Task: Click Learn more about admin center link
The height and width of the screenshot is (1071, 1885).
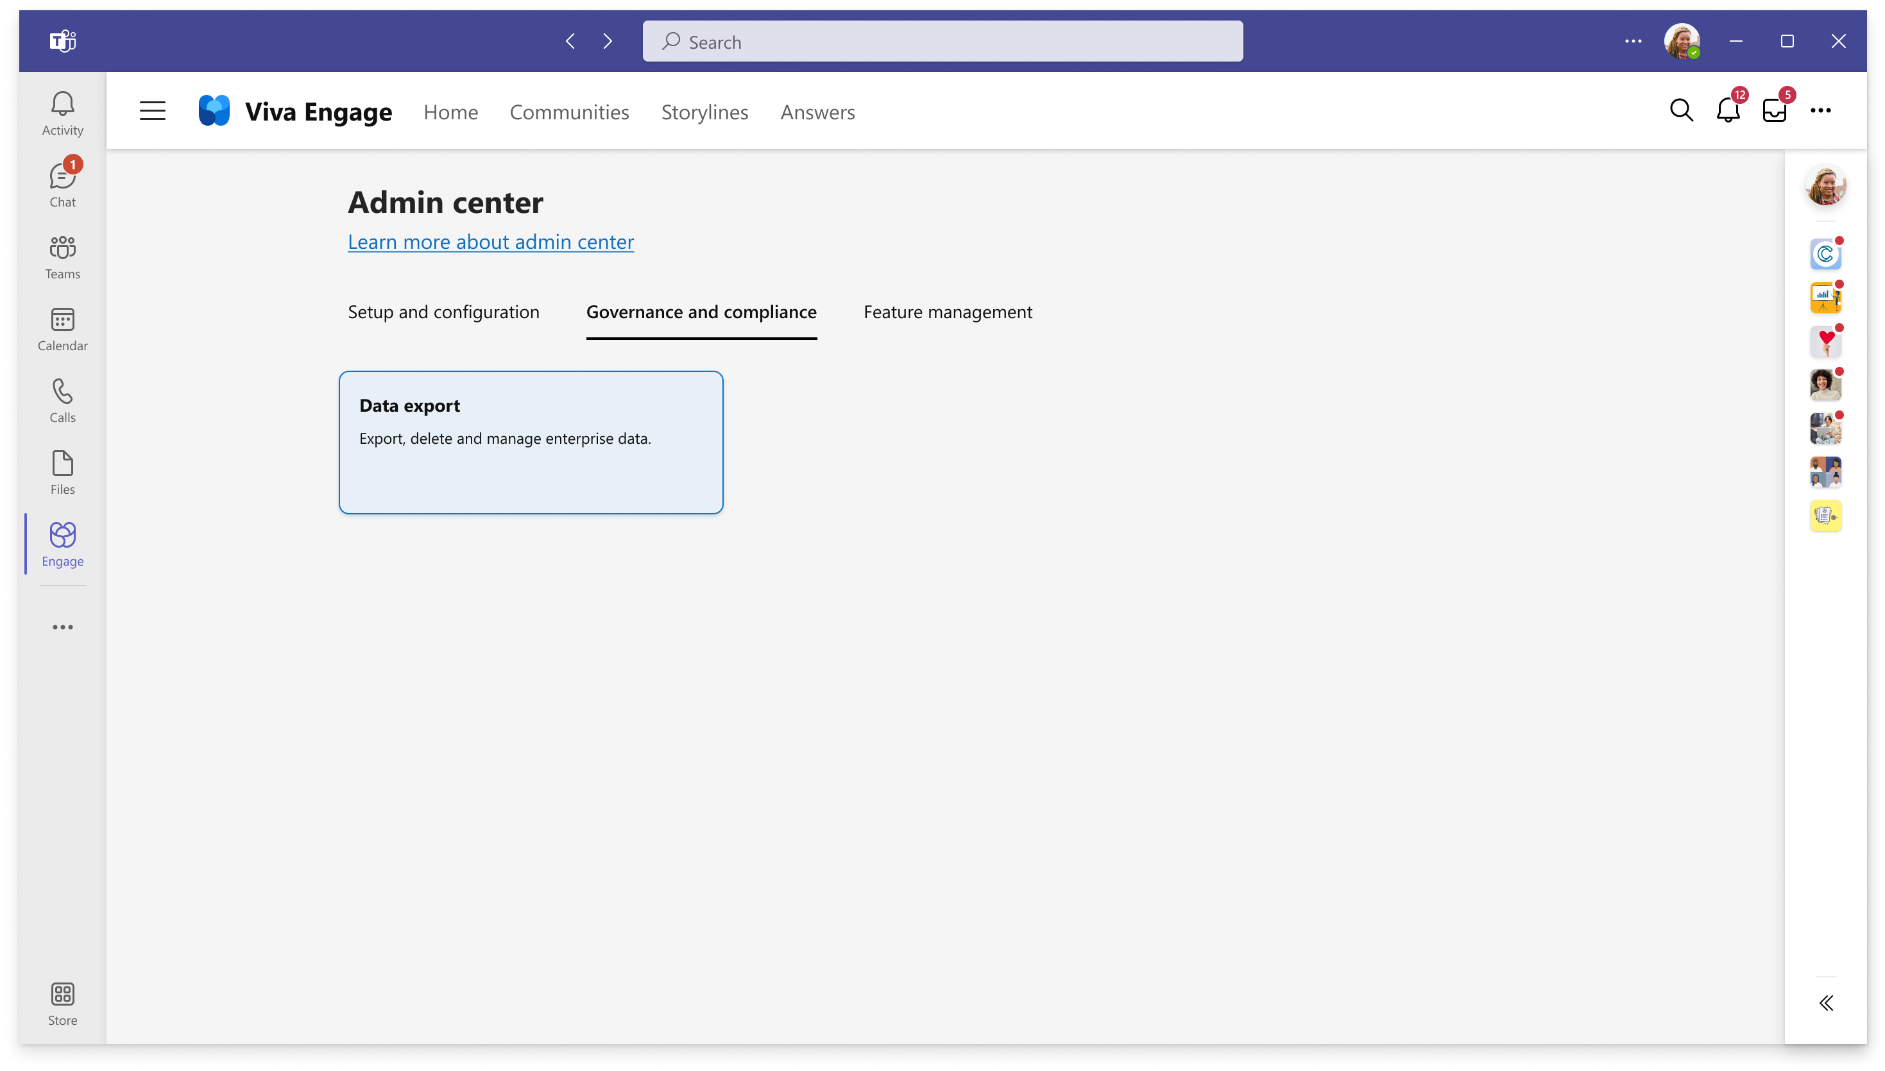Action: (x=492, y=240)
